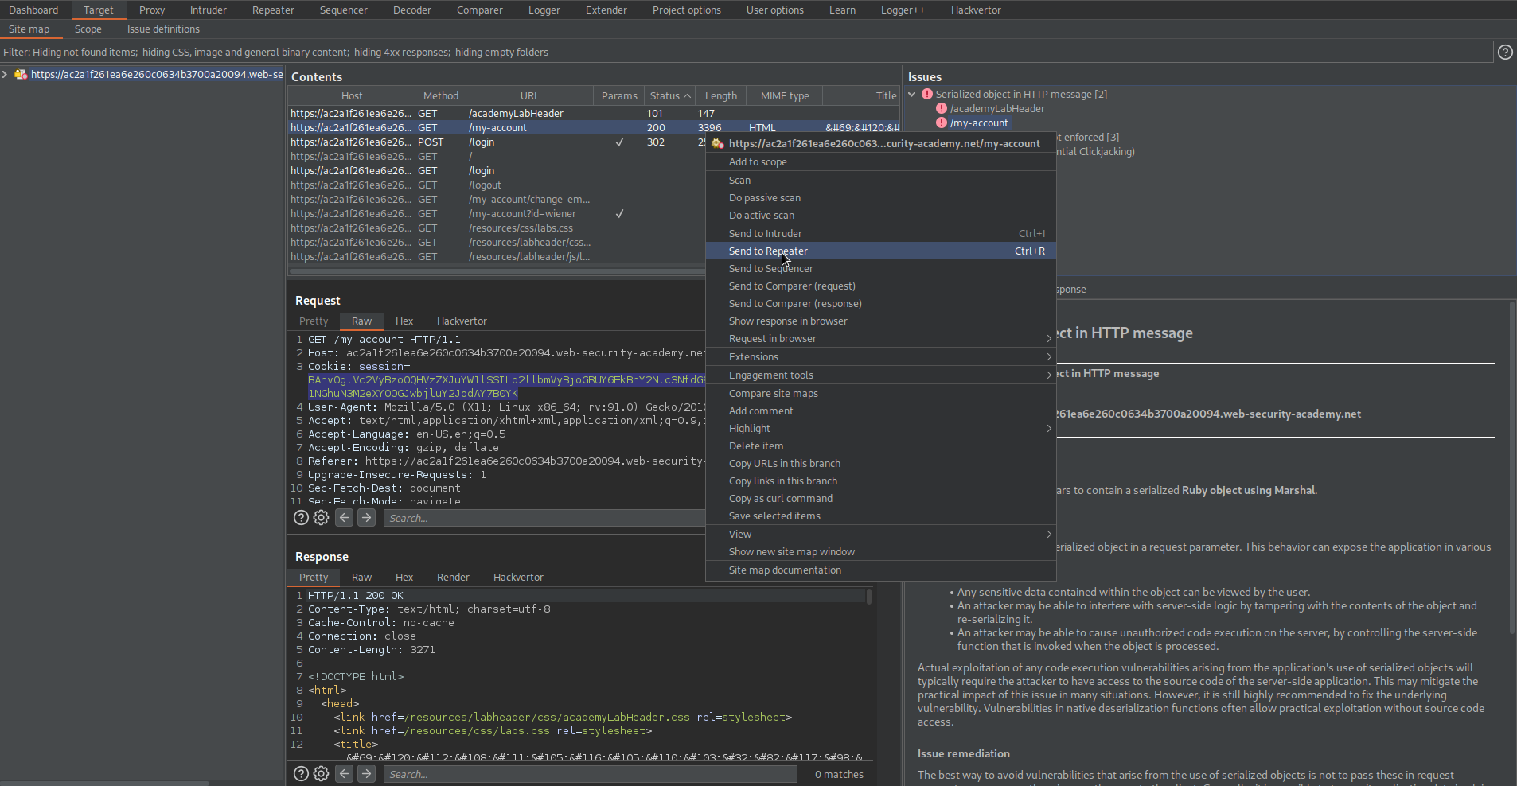1517x786 pixels.
Task: Open the Extensions submenu
Action: tap(880, 357)
